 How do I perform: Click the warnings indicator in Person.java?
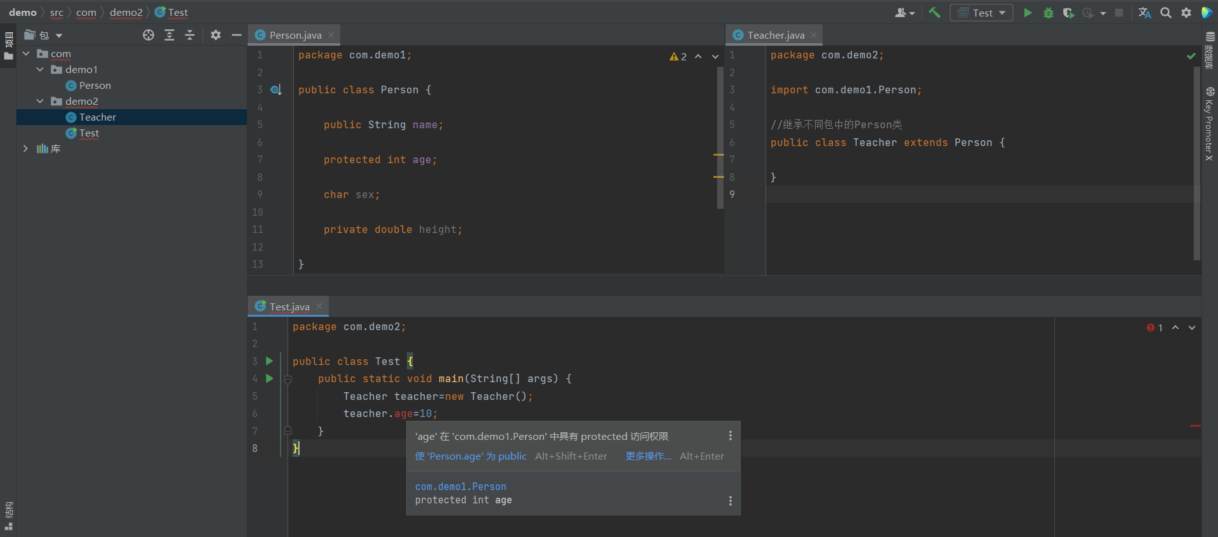678,56
